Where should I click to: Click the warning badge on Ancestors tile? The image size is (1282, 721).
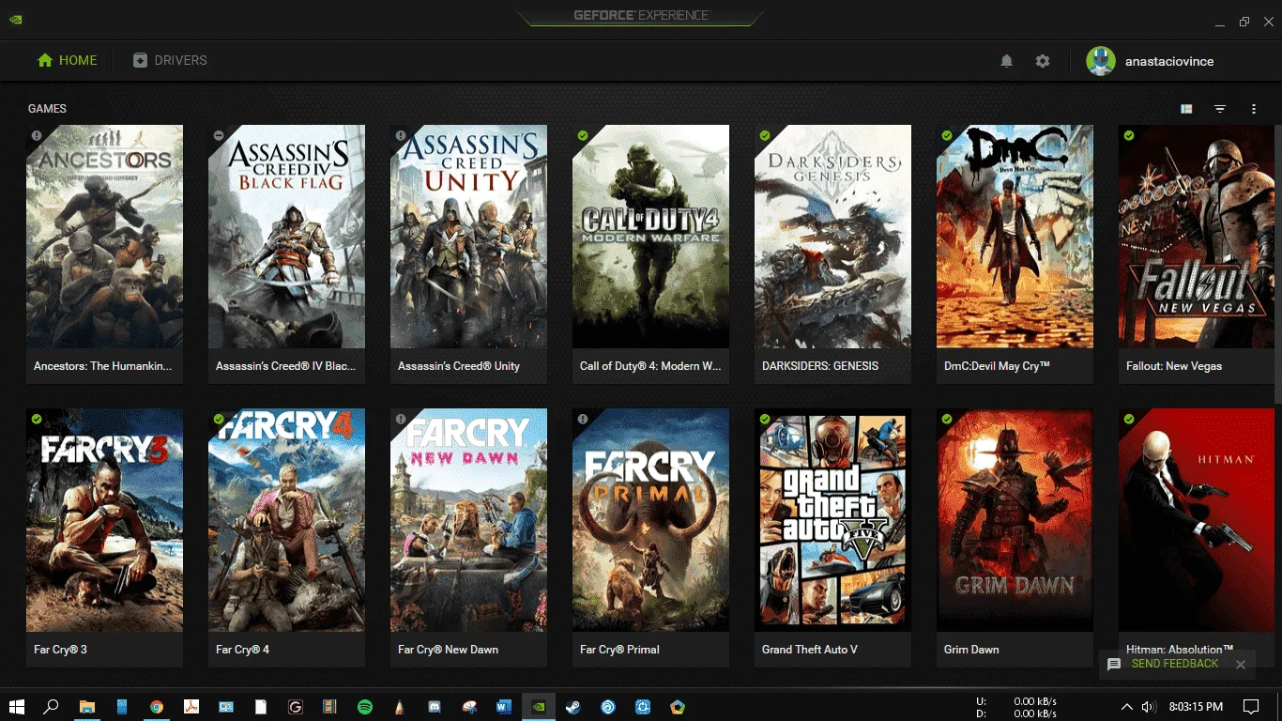(37, 135)
